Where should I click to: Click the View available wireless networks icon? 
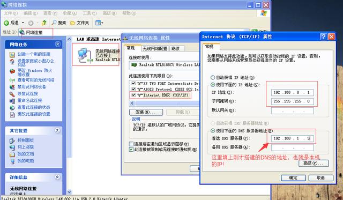tap(12, 80)
